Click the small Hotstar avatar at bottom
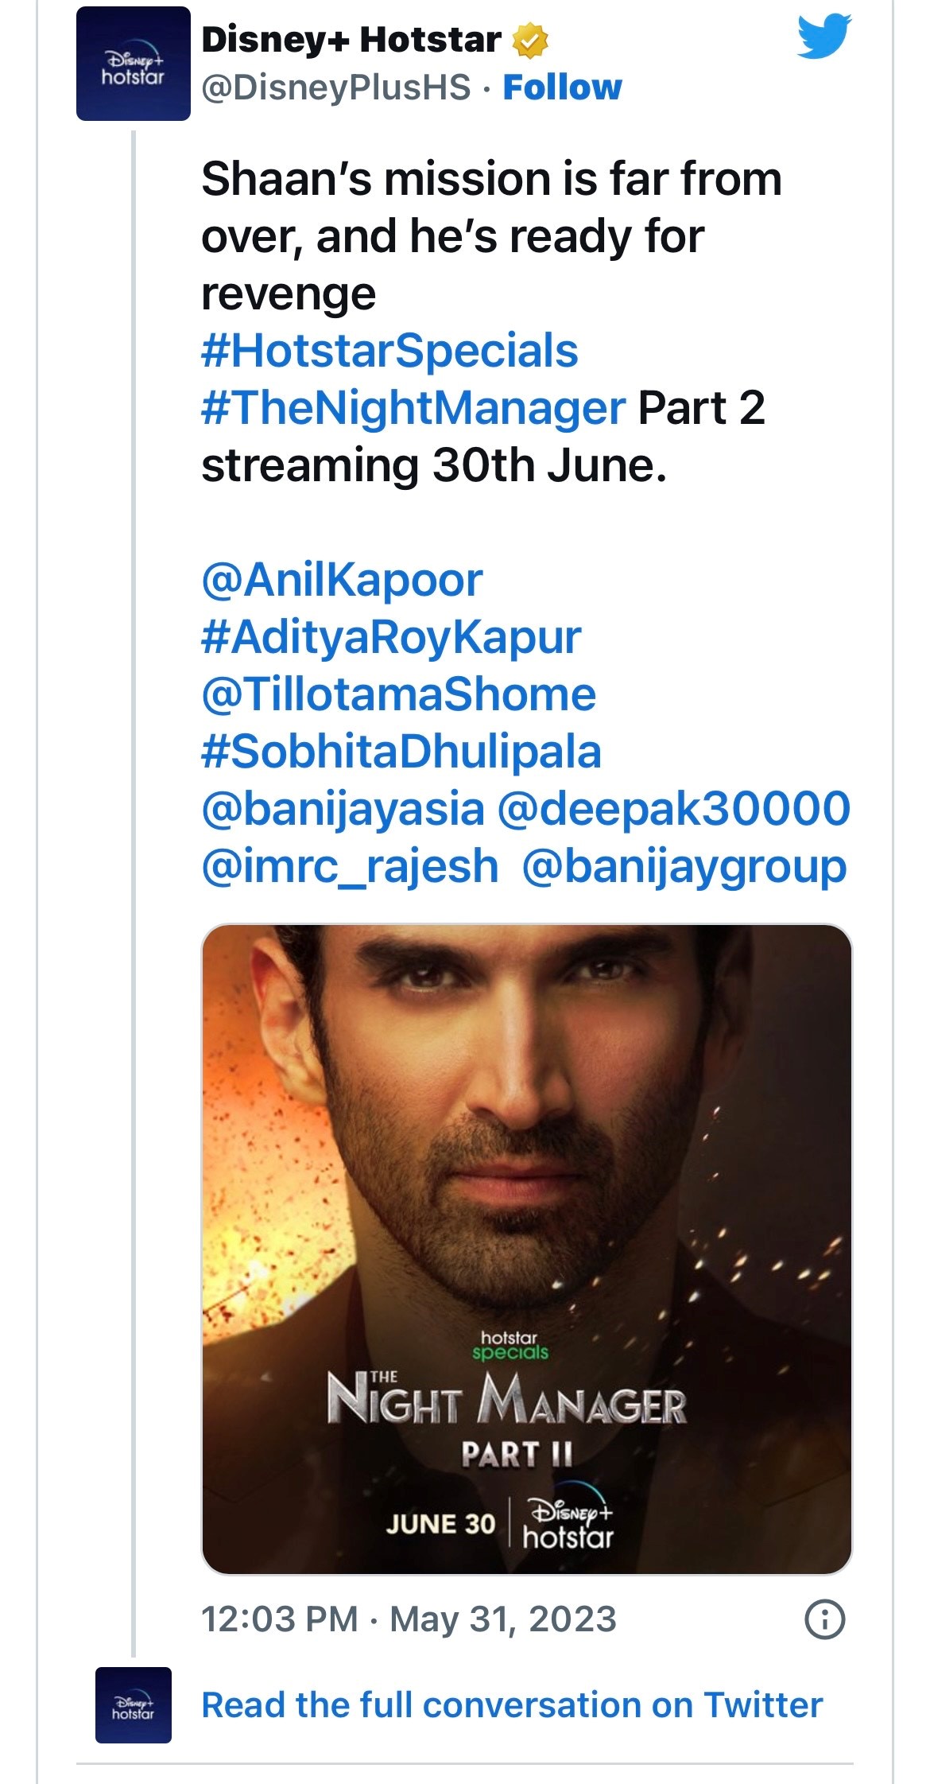Viewport: 930px width, 1784px height. tap(134, 1704)
